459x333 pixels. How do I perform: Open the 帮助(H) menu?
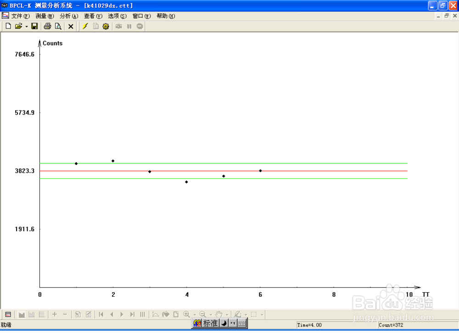pos(166,16)
